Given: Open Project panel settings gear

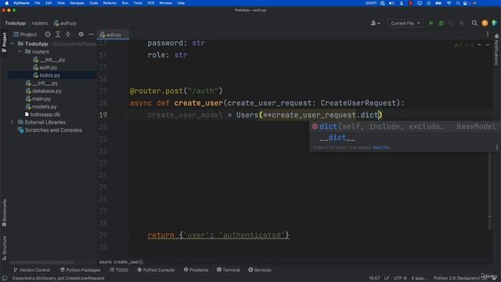Looking at the screenshot, I should tap(81, 34).
